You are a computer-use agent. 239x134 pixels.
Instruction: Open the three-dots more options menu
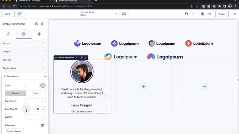point(209,14)
